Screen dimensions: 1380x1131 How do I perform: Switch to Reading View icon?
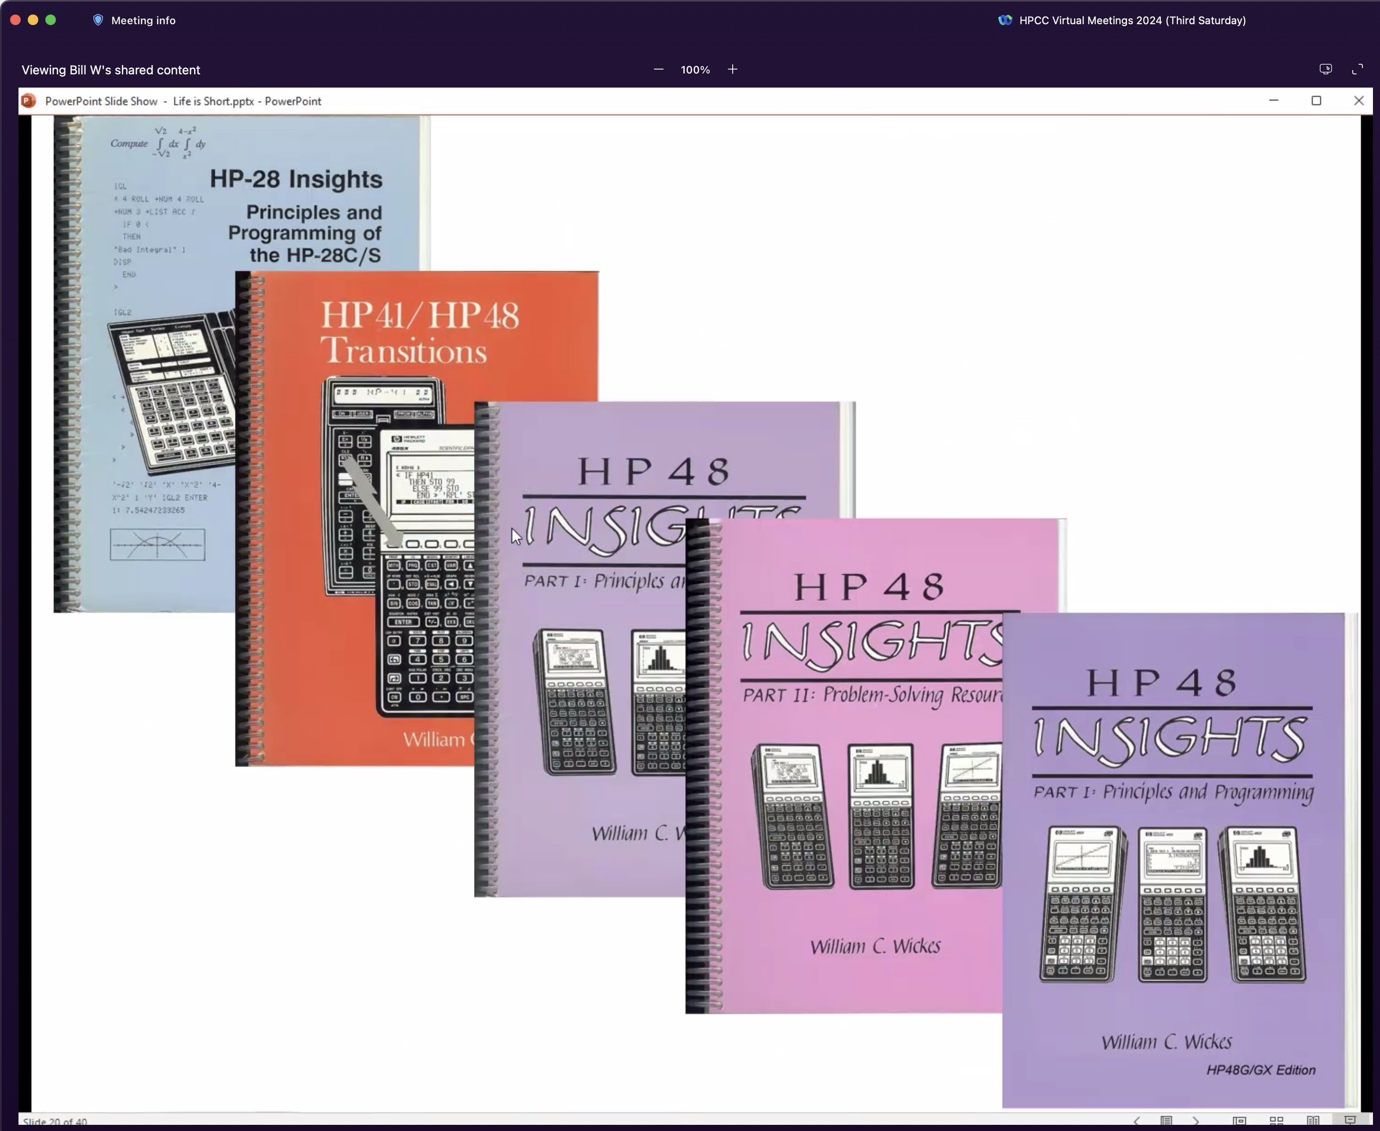pyautogui.click(x=1314, y=1121)
